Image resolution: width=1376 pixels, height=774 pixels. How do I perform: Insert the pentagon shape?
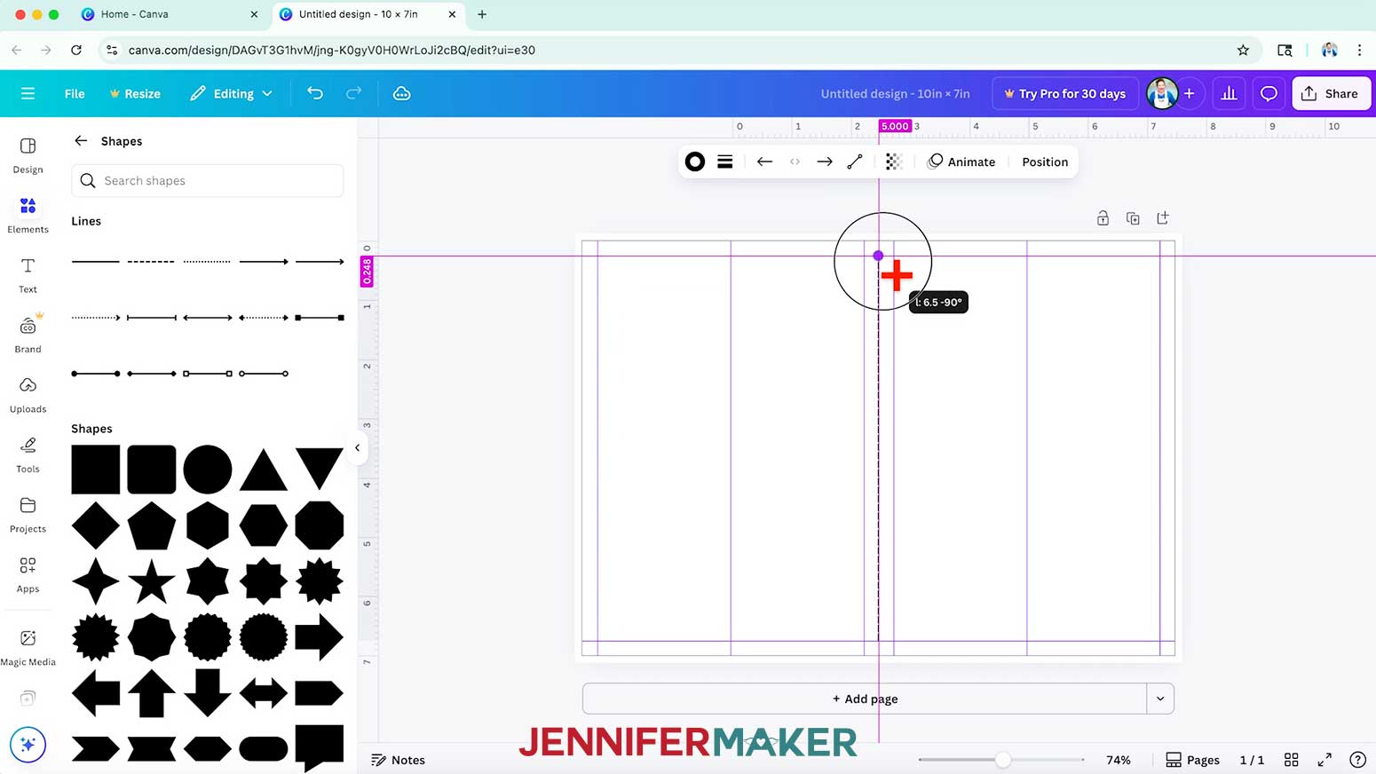152,525
